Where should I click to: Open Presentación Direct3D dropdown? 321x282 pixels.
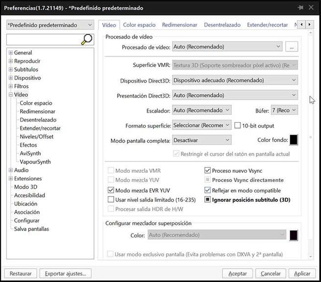pyautogui.click(x=235, y=95)
